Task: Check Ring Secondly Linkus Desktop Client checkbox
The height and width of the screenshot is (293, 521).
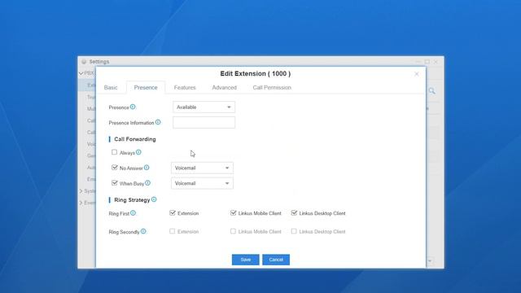Action: pyautogui.click(x=294, y=231)
